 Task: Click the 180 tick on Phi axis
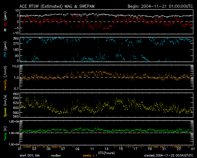click(15, 50)
